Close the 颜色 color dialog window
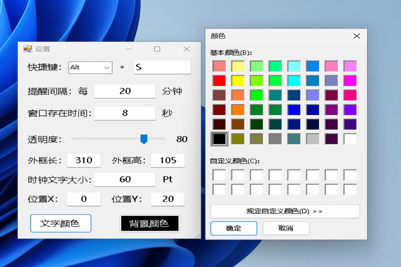Viewport: 401px width, 267px height. (x=356, y=36)
